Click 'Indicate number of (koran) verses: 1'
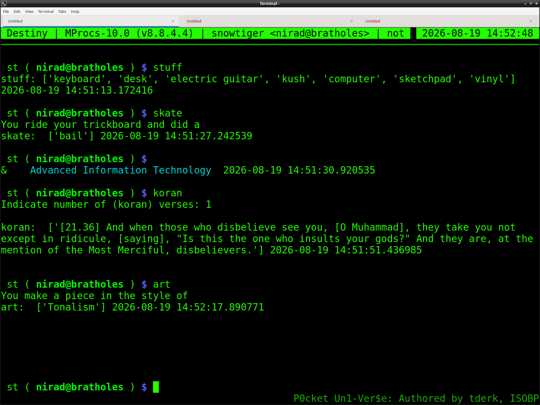This screenshot has height=405, width=540. point(106,205)
